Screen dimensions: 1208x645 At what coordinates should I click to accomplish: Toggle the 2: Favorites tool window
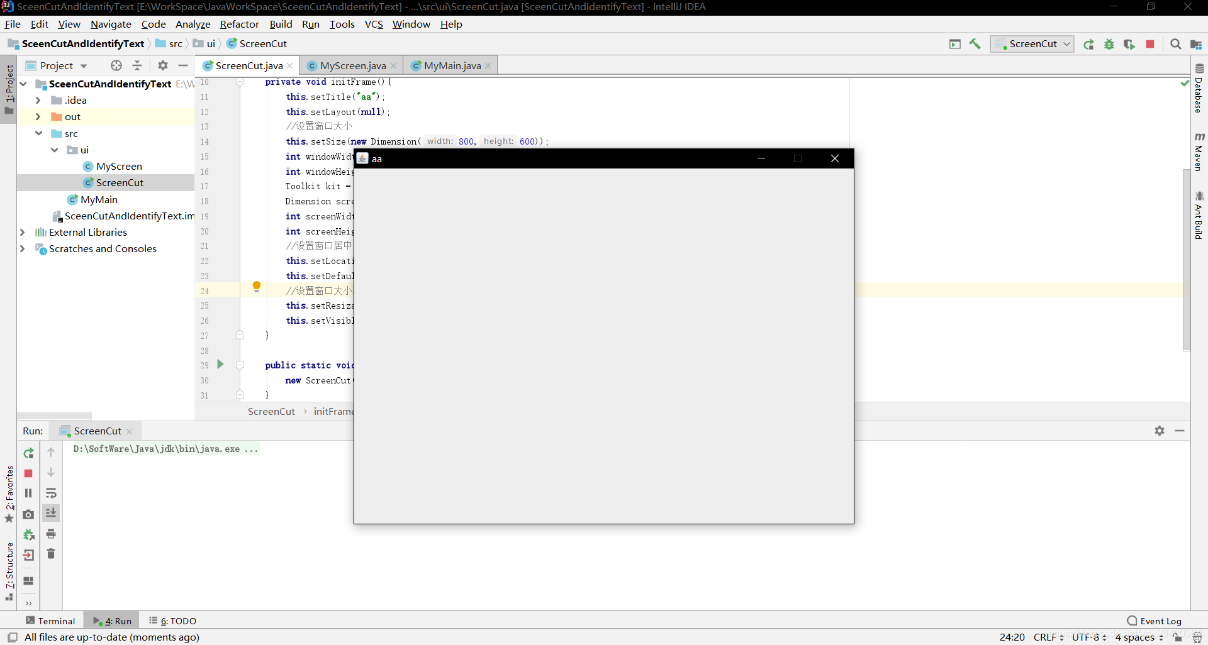[x=9, y=494]
